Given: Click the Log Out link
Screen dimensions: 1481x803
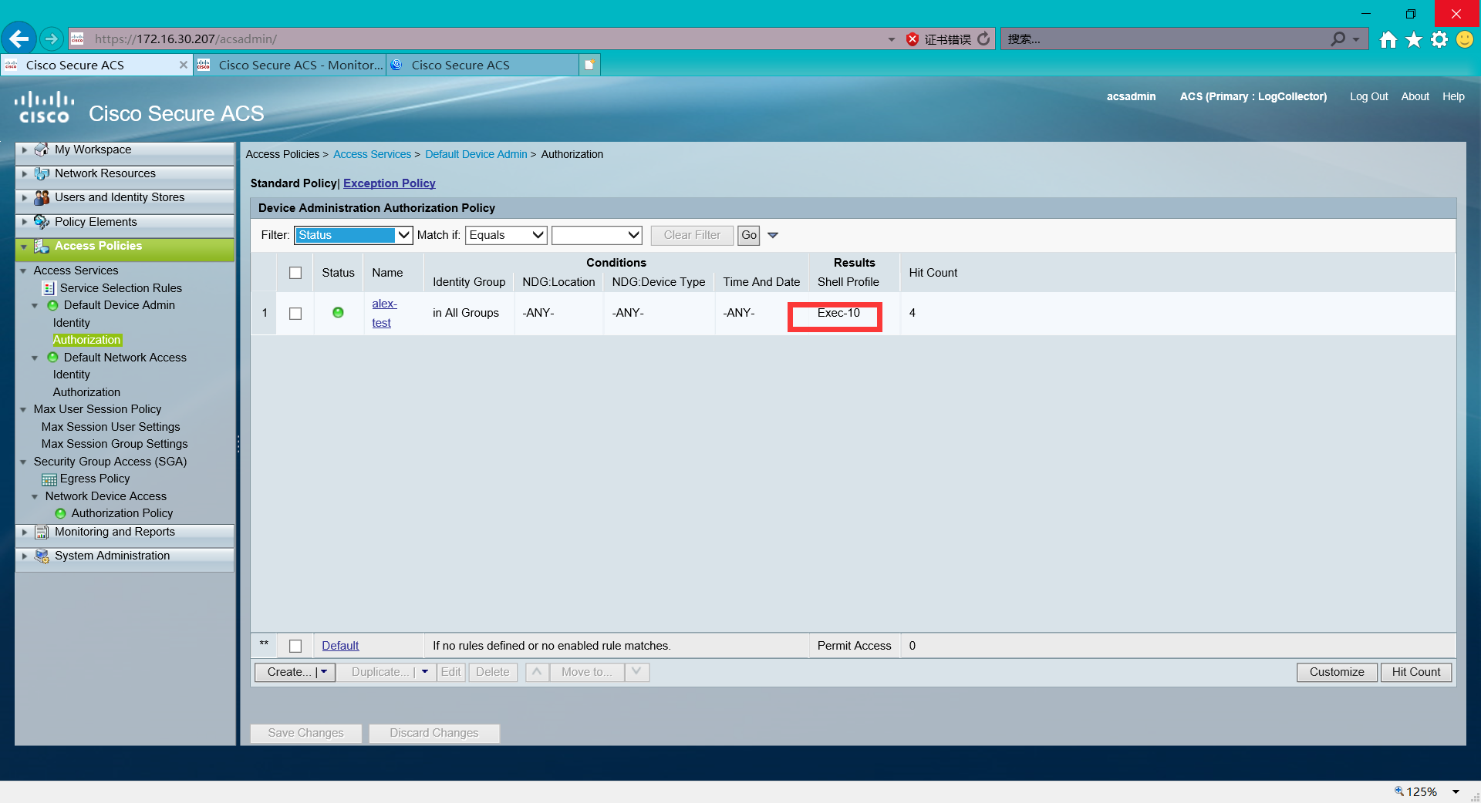Looking at the screenshot, I should coord(1368,96).
